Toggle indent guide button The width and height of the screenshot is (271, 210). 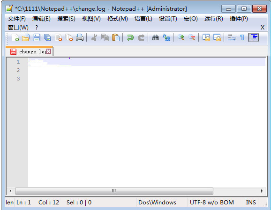coord(253,37)
